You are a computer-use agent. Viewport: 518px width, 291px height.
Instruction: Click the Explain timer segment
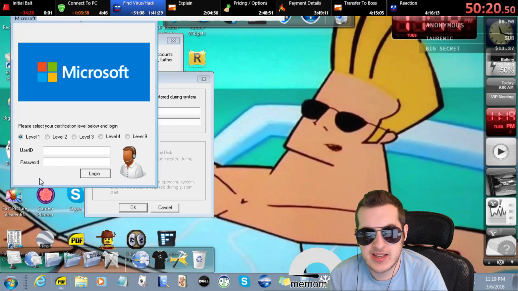pos(193,8)
